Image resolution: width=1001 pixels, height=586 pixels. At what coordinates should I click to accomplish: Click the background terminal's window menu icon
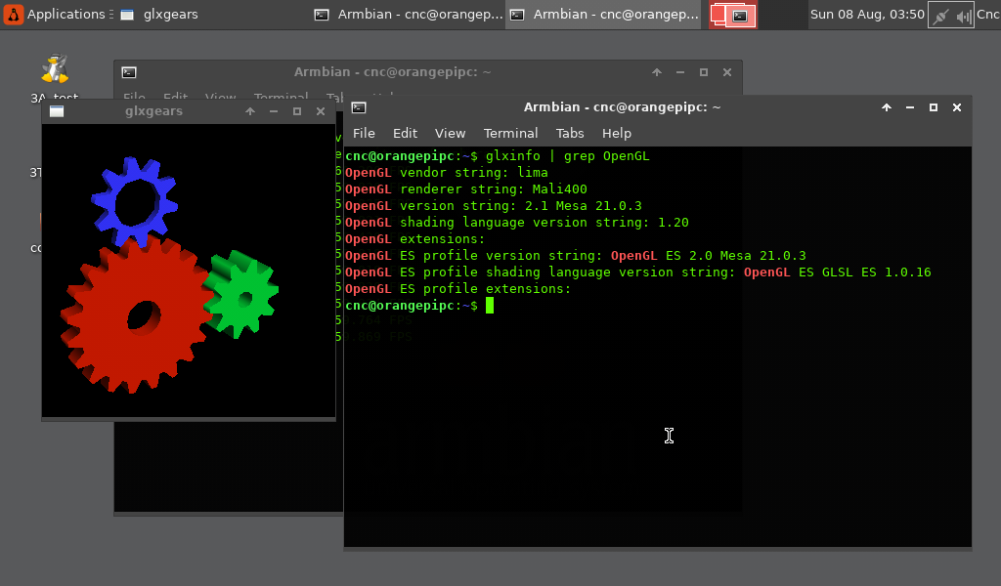tap(129, 72)
